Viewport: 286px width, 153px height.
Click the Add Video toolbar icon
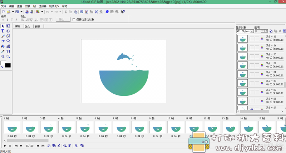(32, 12)
